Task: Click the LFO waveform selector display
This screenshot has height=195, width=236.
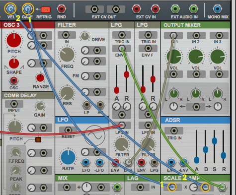Action: [x=95, y=135]
